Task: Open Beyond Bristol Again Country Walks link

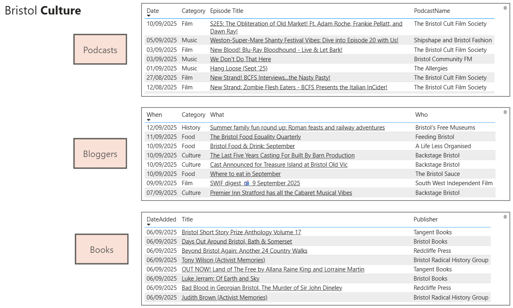Action: coord(245,251)
